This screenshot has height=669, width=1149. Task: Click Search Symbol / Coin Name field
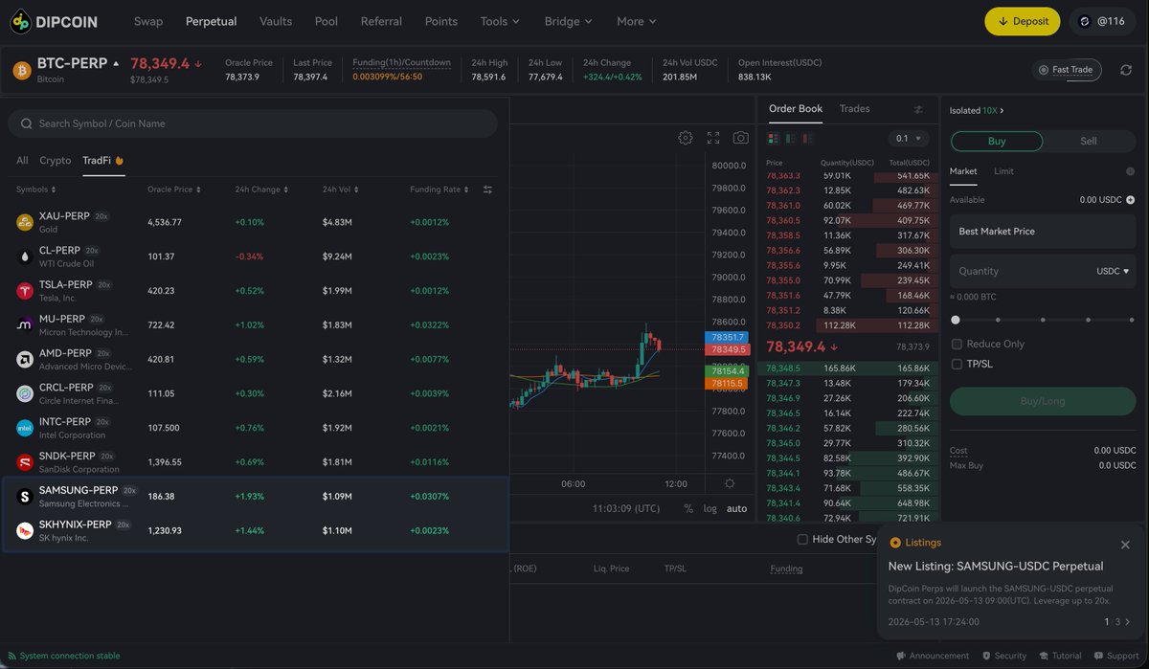click(x=253, y=123)
